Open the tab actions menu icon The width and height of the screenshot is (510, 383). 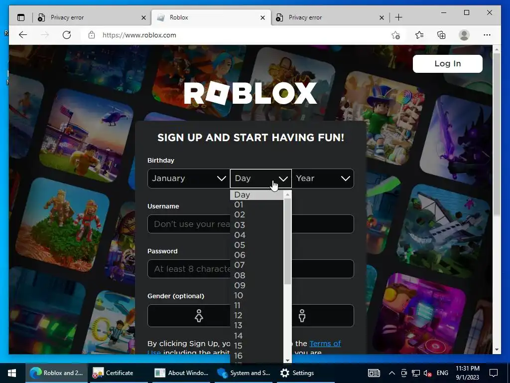click(21, 17)
